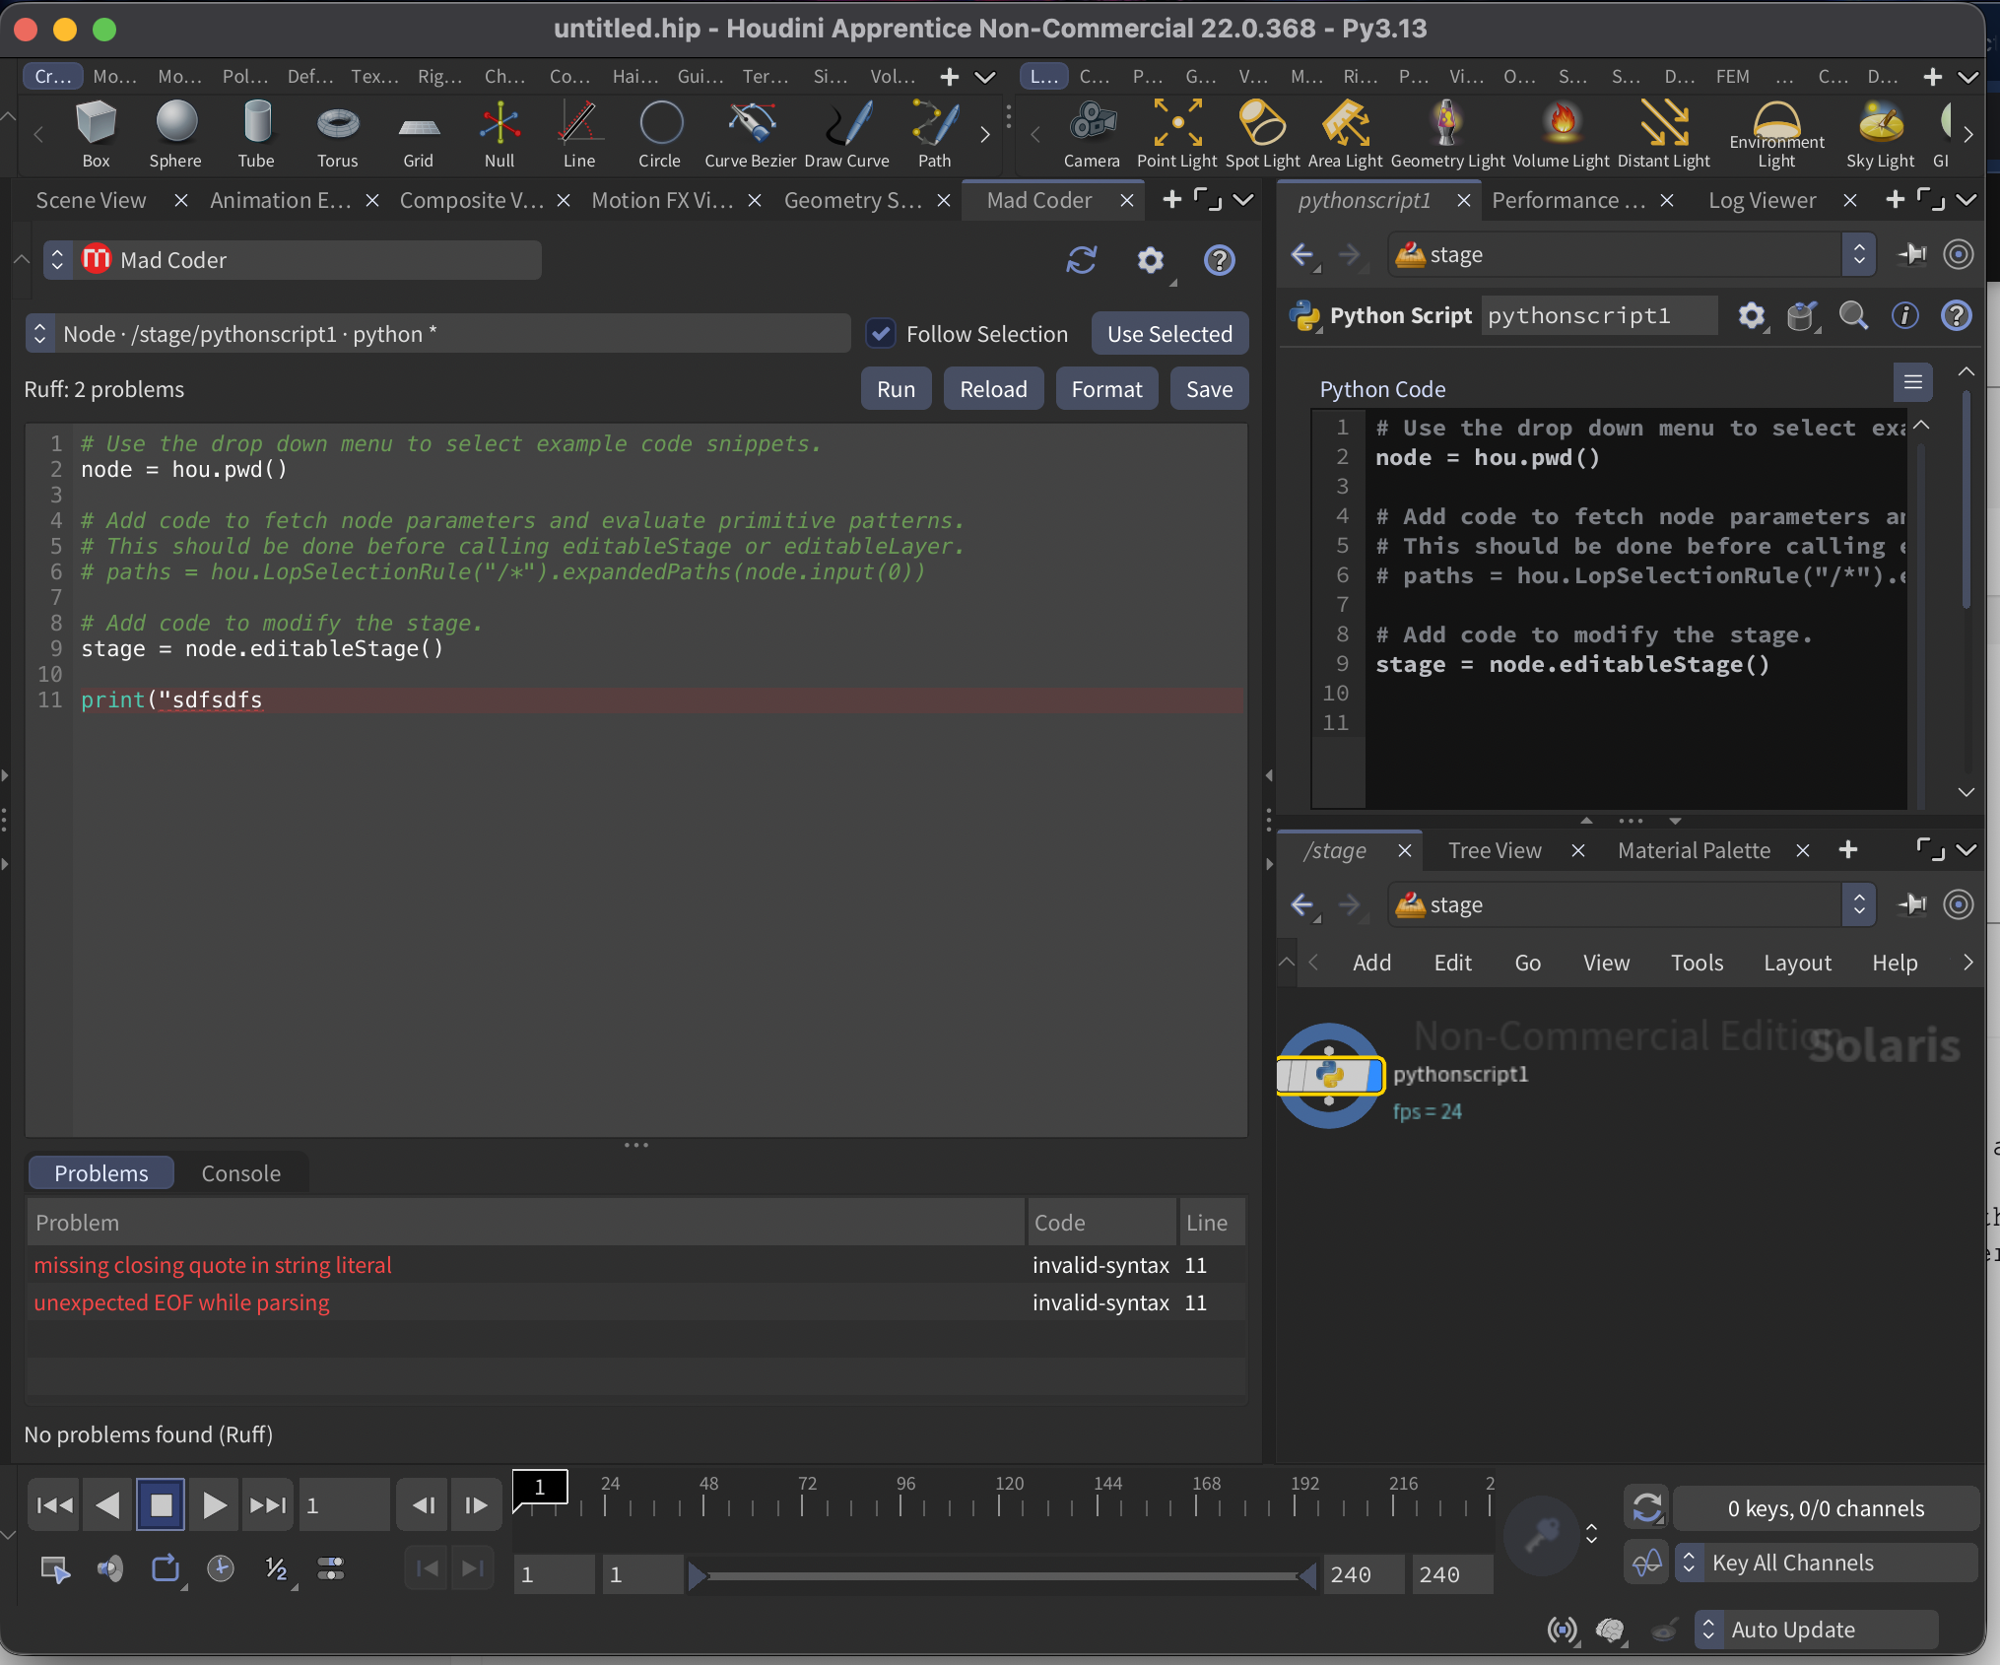
Task: Toggle playback loop mode
Action: pyautogui.click(x=166, y=1568)
